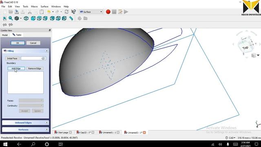Set isometric view with wireframe cube icon
This screenshot has width=261, height=147.
tap(26, 18)
